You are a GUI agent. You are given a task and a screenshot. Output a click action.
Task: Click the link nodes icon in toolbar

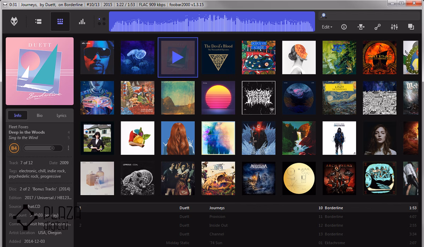coord(378,27)
